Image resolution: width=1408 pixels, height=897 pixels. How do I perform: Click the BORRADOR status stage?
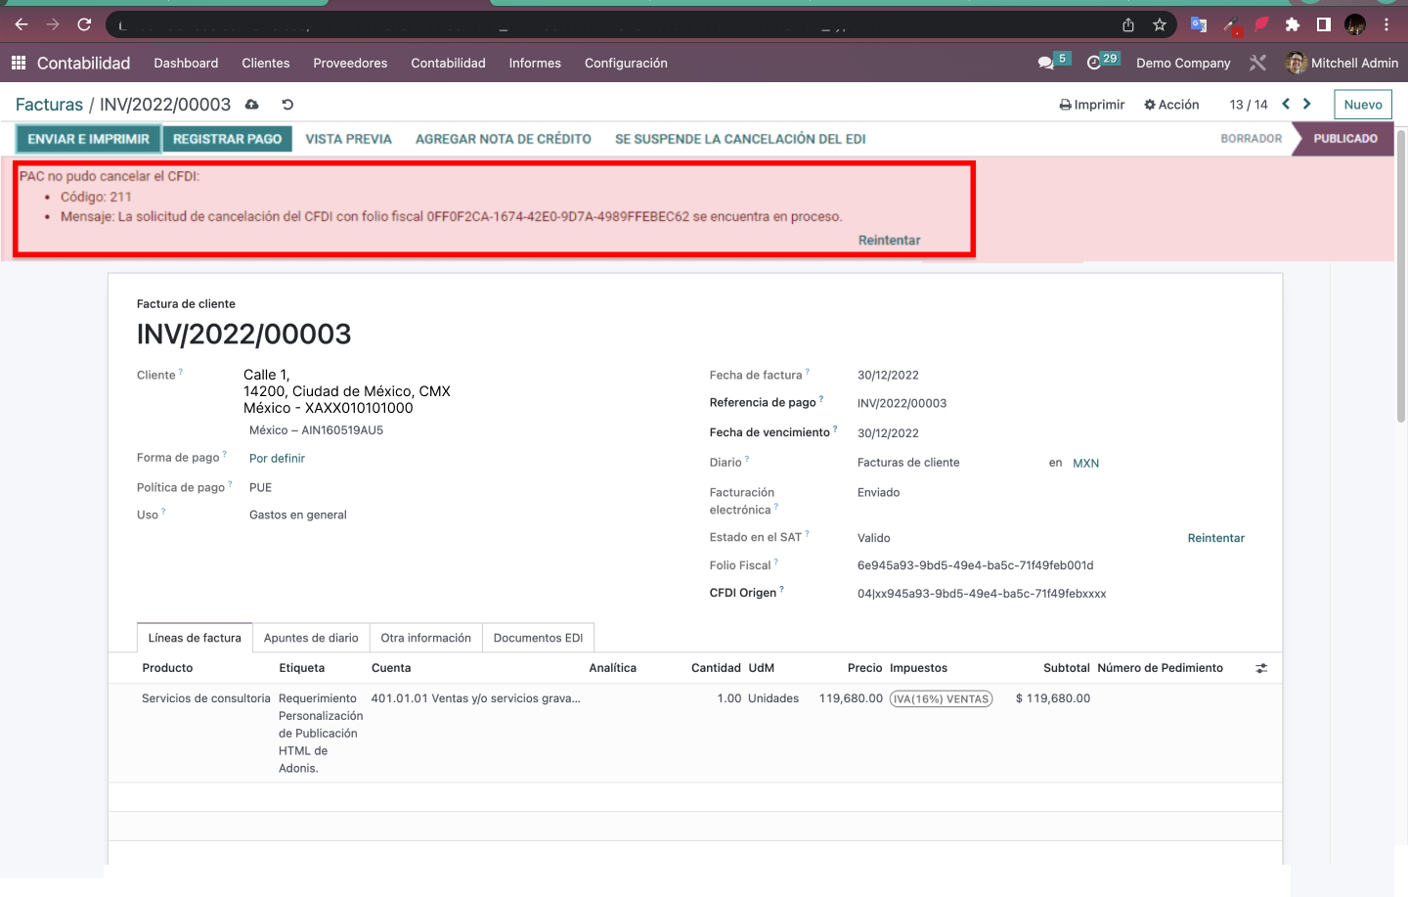tap(1251, 139)
